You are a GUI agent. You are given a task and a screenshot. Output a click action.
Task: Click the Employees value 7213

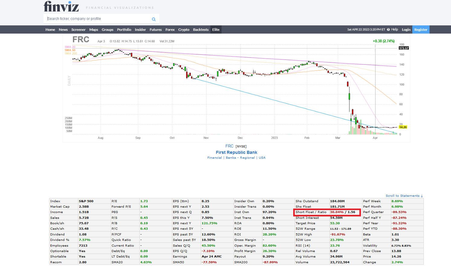[83, 246]
